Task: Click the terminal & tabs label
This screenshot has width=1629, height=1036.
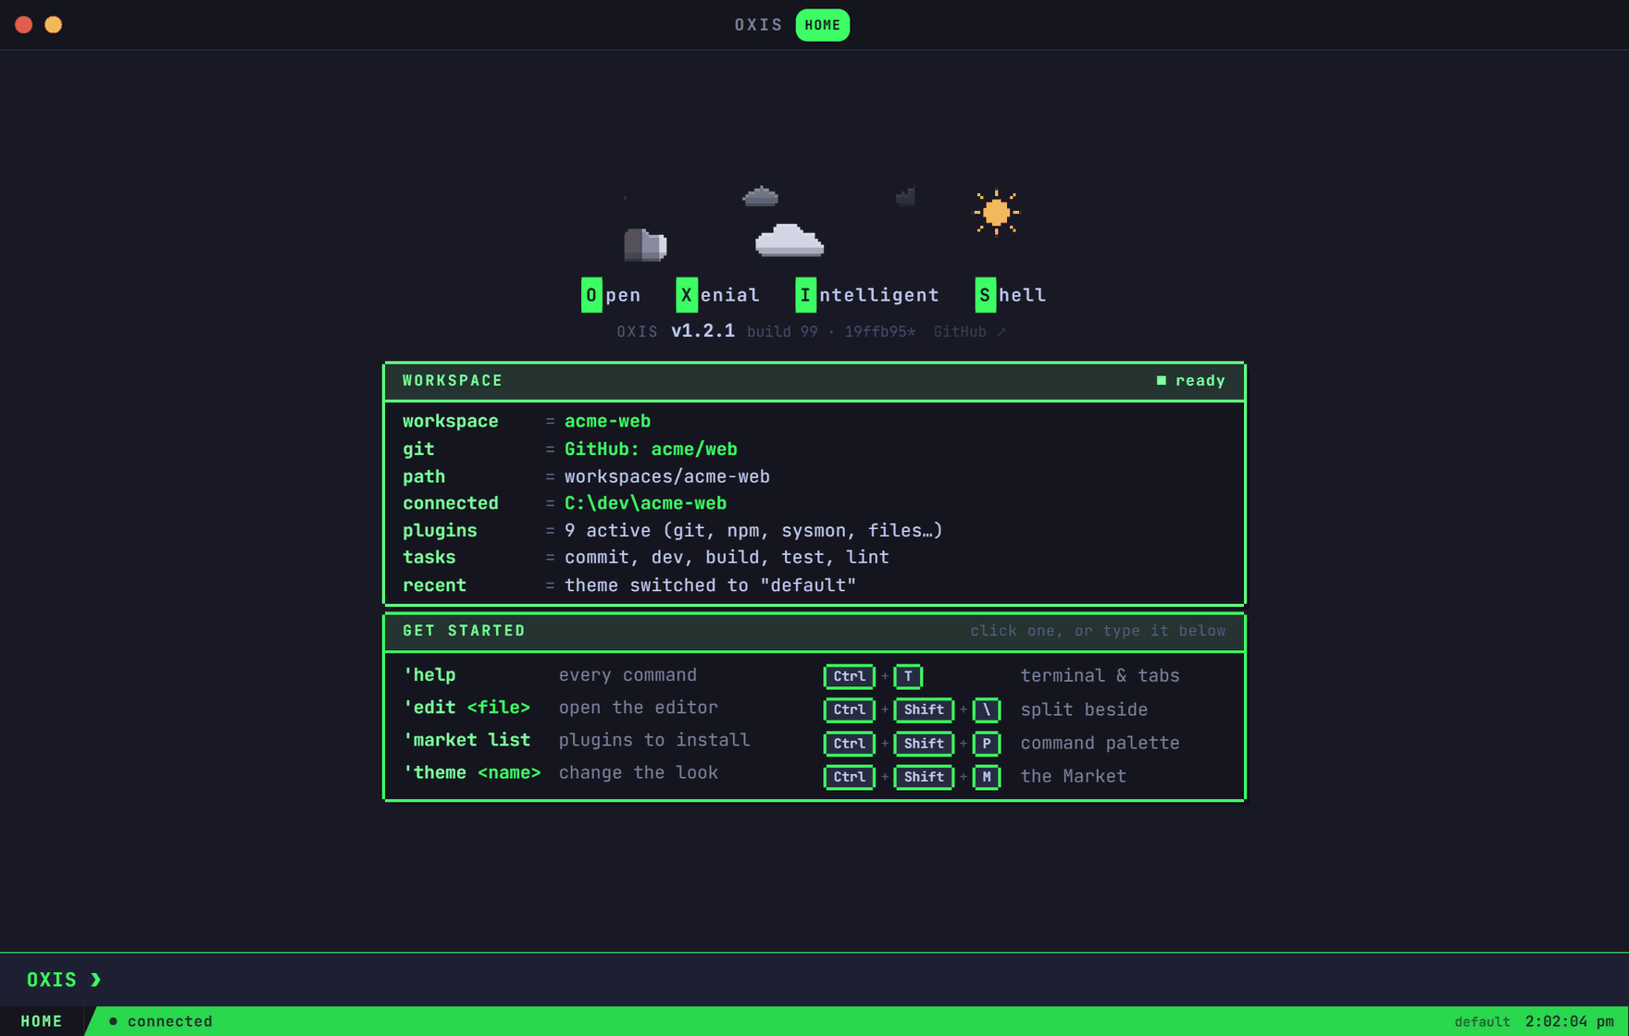Action: tap(1100, 676)
